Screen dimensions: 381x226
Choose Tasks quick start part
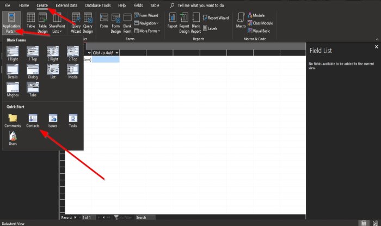(x=73, y=121)
